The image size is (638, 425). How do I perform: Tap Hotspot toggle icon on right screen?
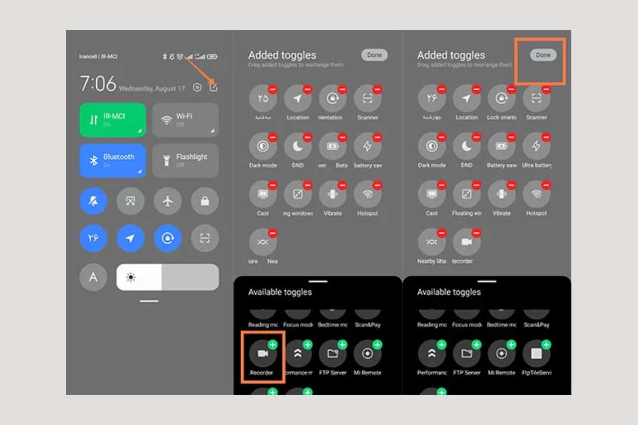tap(536, 194)
